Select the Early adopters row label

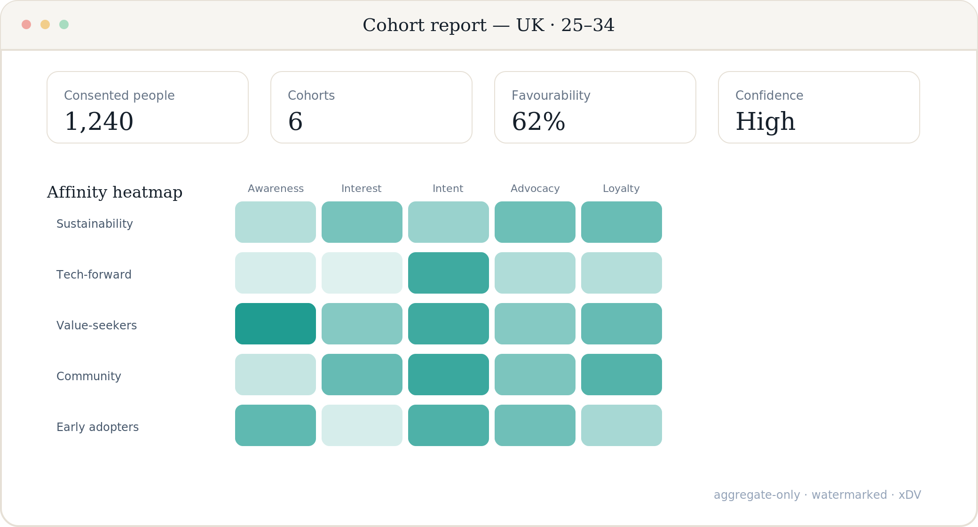98,427
